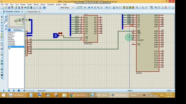Click the Y-Mirror vertical flip icon

[6, 29]
